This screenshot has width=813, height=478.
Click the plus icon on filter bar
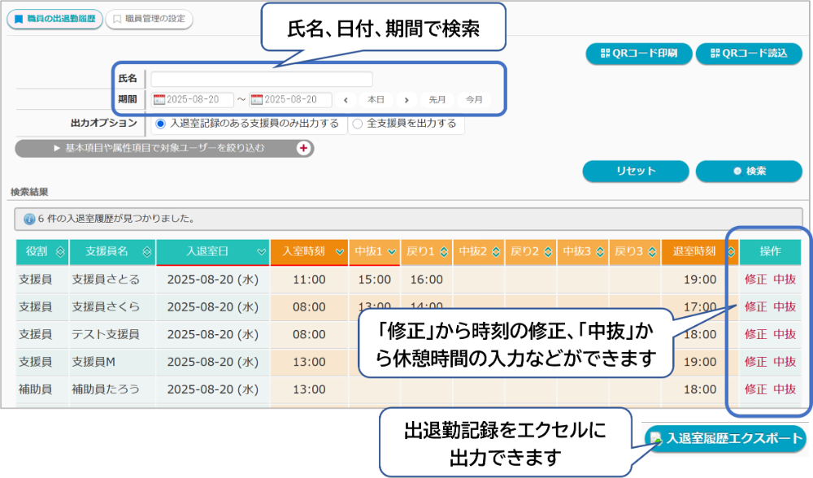click(303, 148)
